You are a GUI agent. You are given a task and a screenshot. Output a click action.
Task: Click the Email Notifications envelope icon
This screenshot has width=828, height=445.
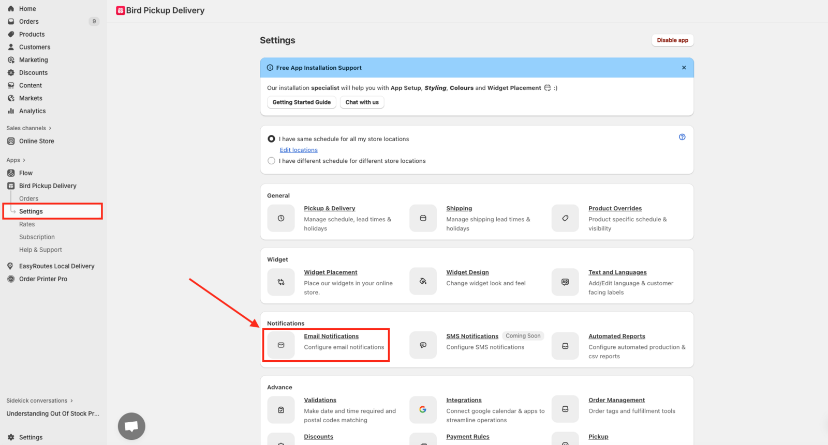pos(281,345)
